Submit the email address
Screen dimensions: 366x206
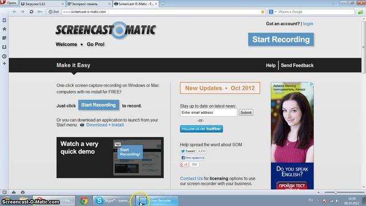pos(246,113)
